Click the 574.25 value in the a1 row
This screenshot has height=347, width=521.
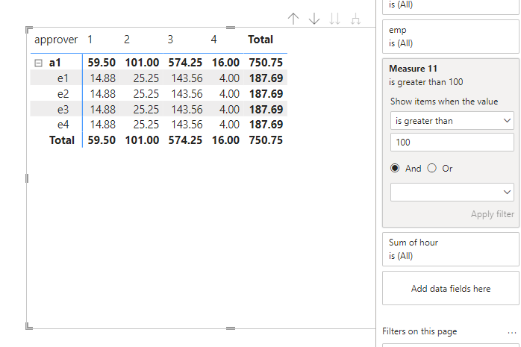point(185,63)
